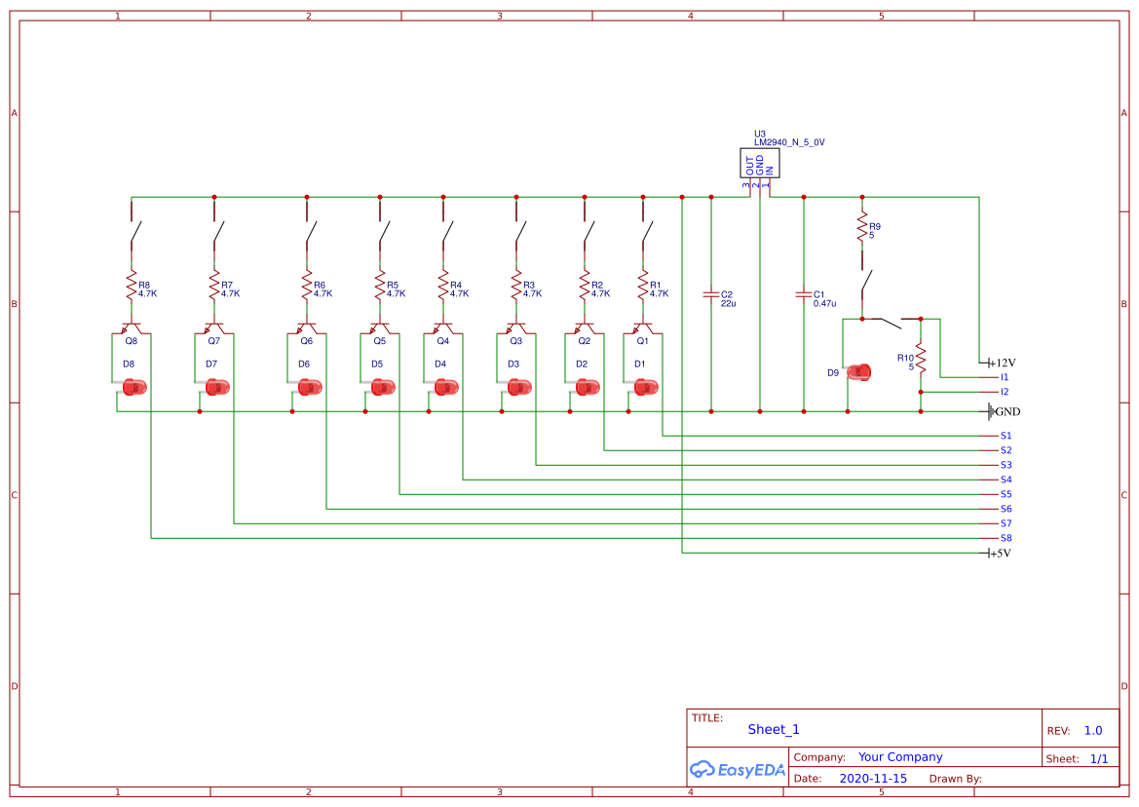
Task: Click the red LED D9
Action: coord(859,371)
